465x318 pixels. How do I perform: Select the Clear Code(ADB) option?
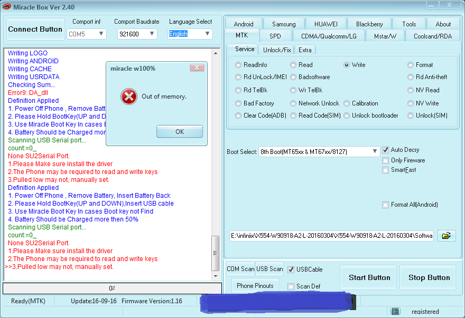coord(238,115)
